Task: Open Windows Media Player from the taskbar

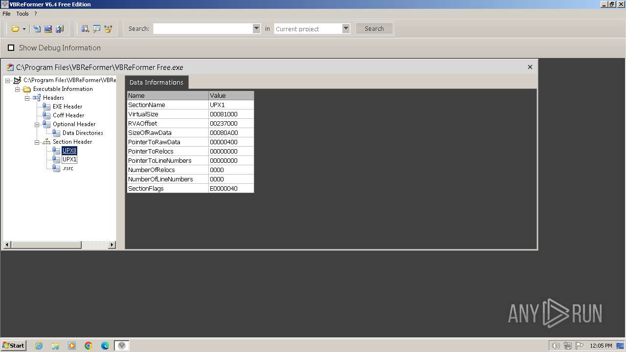Action: pyautogui.click(x=72, y=346)
